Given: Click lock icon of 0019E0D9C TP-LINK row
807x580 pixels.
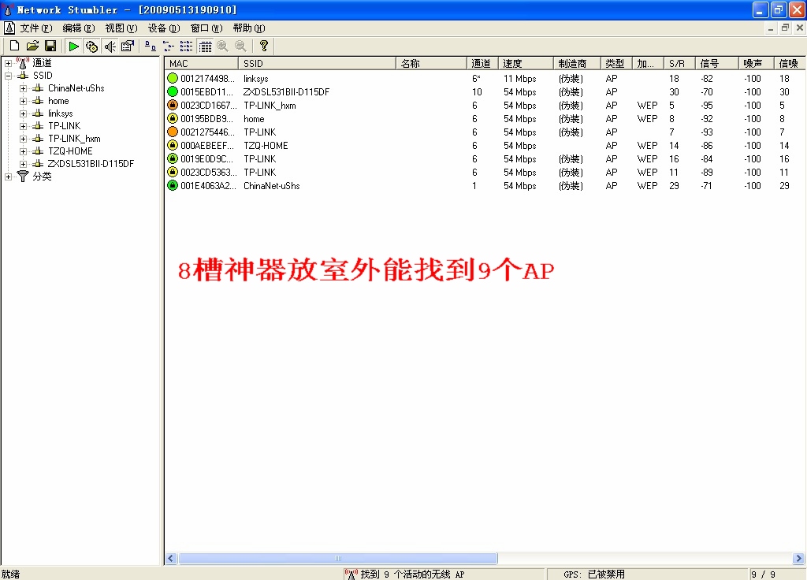Looking at the screenshot, I should click(173, 158).
